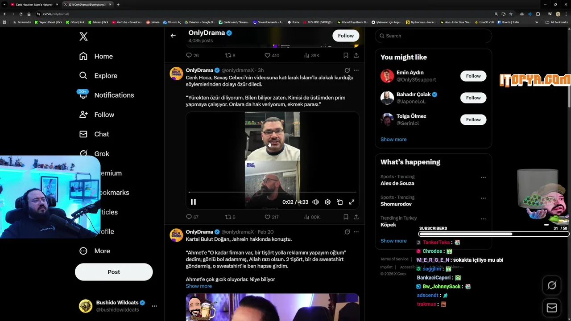Click the Post button

(x=114, y=272)
